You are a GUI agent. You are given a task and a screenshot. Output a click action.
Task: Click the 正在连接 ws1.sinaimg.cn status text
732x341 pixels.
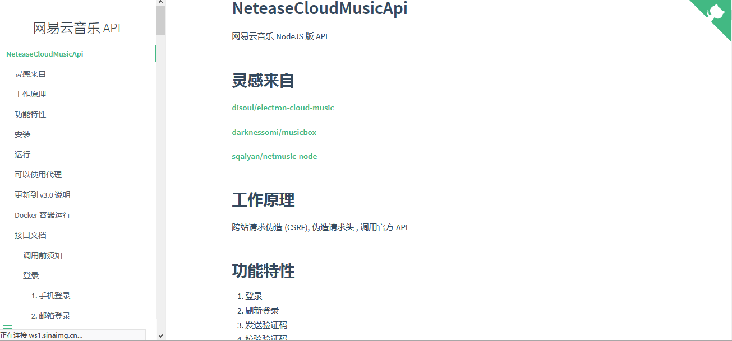[42, 335]
